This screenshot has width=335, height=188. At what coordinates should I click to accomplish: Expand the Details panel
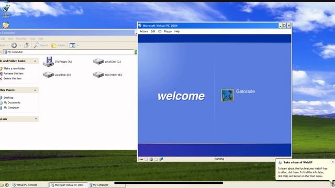(36, 119)
